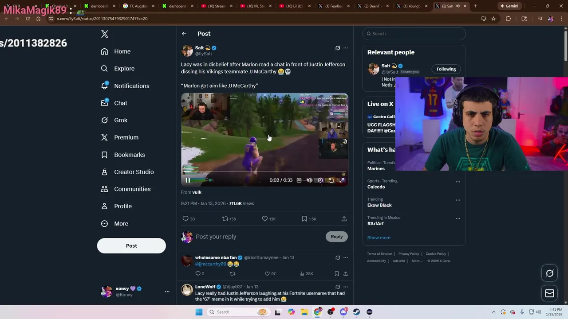
Task: Open the Terms of Service link
Action: tap(379, 254)
